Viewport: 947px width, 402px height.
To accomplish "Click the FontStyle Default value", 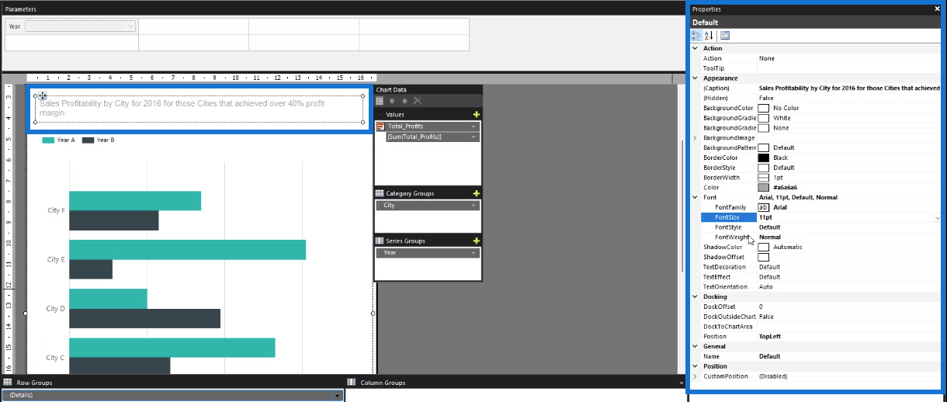I will pyautogui.click(x=770, y=227).
